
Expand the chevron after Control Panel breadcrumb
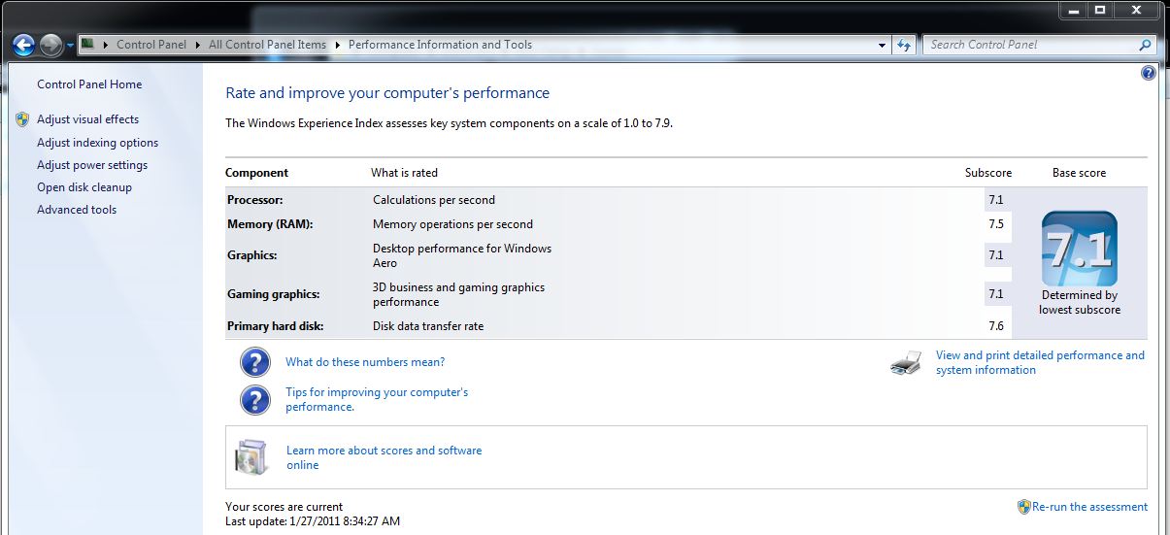coord(197,45)
